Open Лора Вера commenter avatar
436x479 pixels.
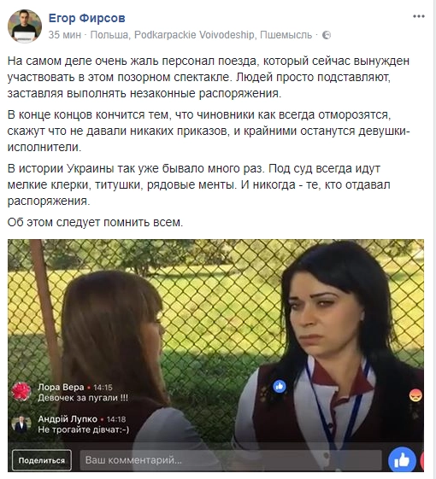21,391
